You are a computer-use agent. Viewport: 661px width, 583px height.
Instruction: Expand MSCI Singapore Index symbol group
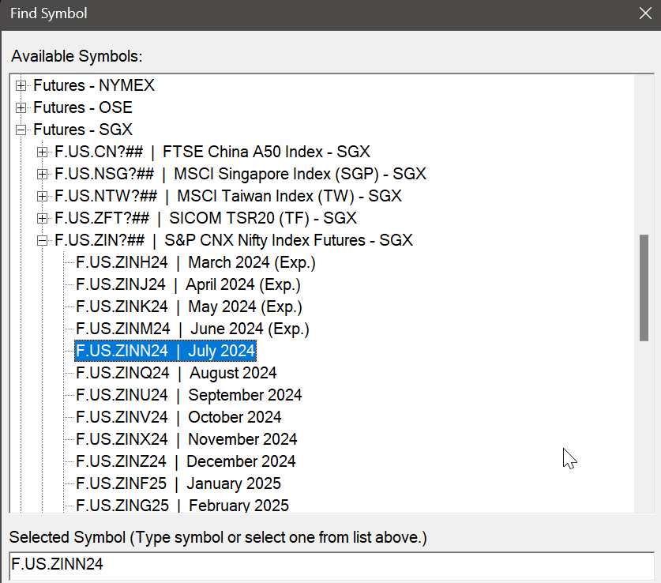coord(43,174)
